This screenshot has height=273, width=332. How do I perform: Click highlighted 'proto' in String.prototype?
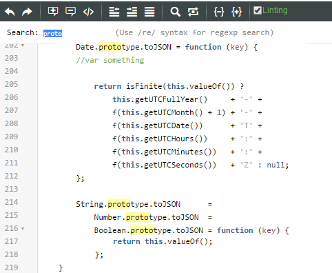click(118, 204)
